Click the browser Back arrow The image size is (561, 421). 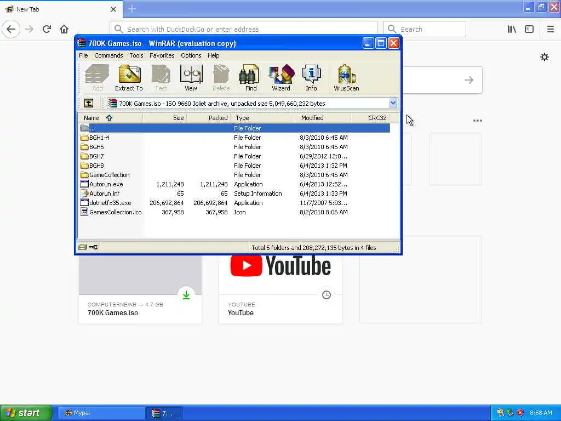coord(11,29)
